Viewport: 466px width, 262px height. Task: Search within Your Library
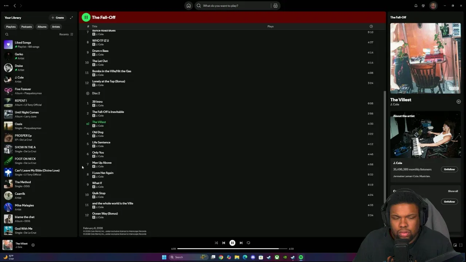pyautogui.click(x=7, y=34)
